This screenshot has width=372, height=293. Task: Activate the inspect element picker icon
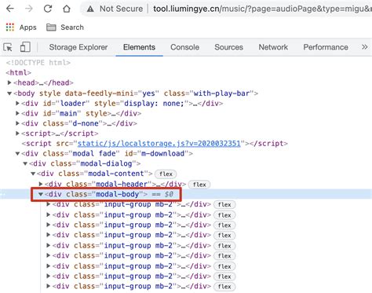click(x=8, y=47)
